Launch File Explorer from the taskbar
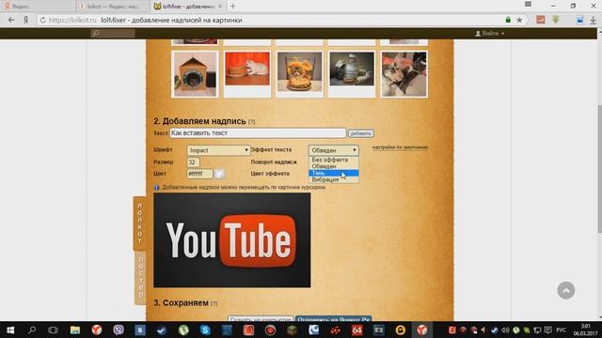The height and width of the screenshot is (338, 602). coord(75,330)
